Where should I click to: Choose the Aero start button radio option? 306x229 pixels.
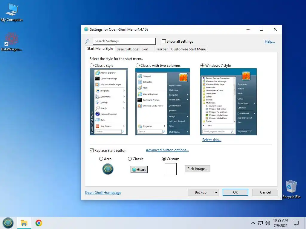click(101, 159)
